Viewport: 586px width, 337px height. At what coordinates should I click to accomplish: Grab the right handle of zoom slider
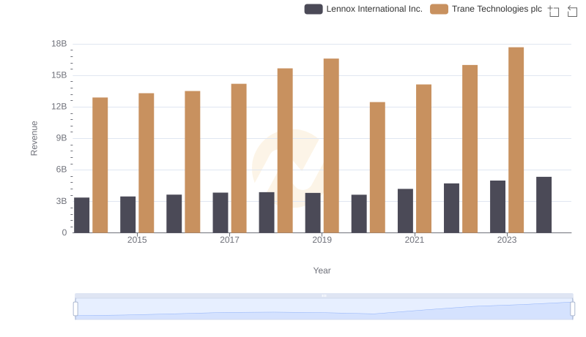[x=572, y=308]
